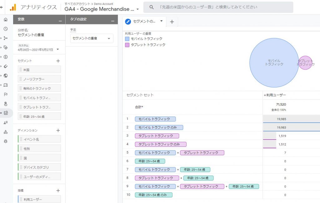Minimize the 変数 panel
This screenshot has height=203, width=320.
pos(60,21)
